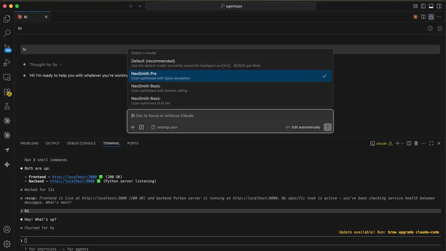Click the orange Claude icon in editor title bar
The image size is (446, 251).
pos(415,17)
